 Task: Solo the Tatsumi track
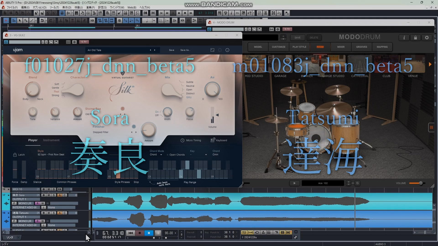pyautogui.click(x=54, y=213)
